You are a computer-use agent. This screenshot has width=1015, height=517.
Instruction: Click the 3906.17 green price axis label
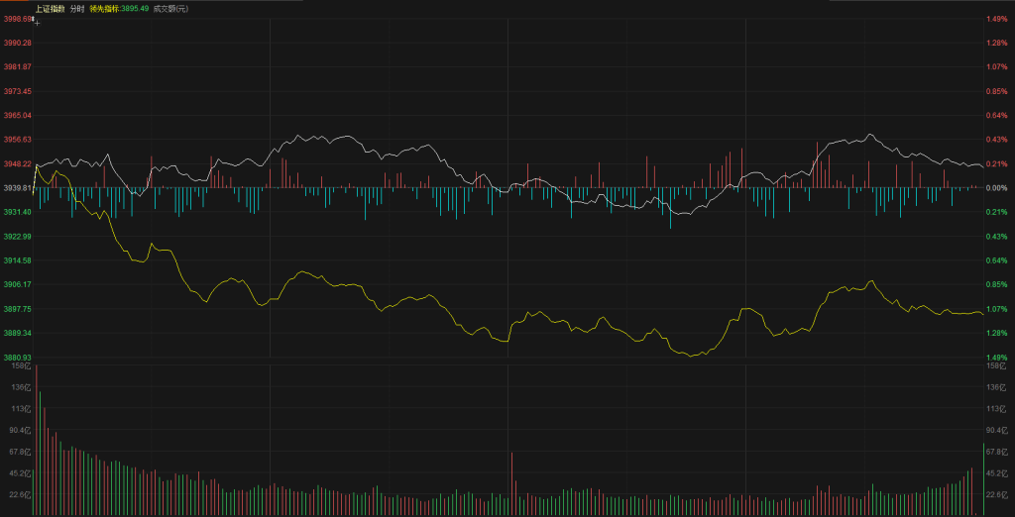(x=17, y=284)
